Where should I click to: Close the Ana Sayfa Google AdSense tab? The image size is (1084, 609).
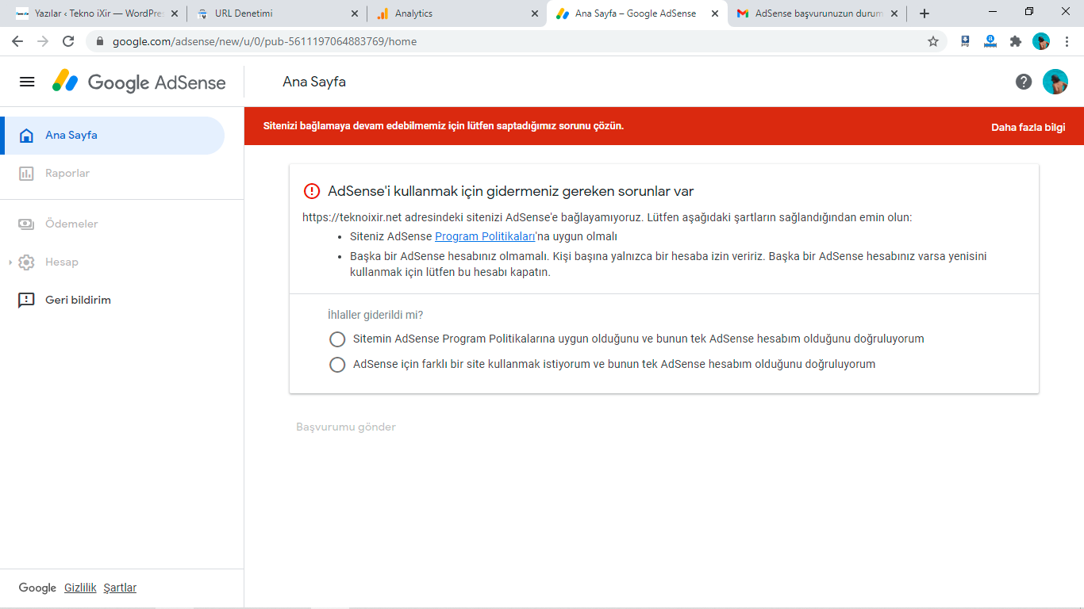(714, 13)
